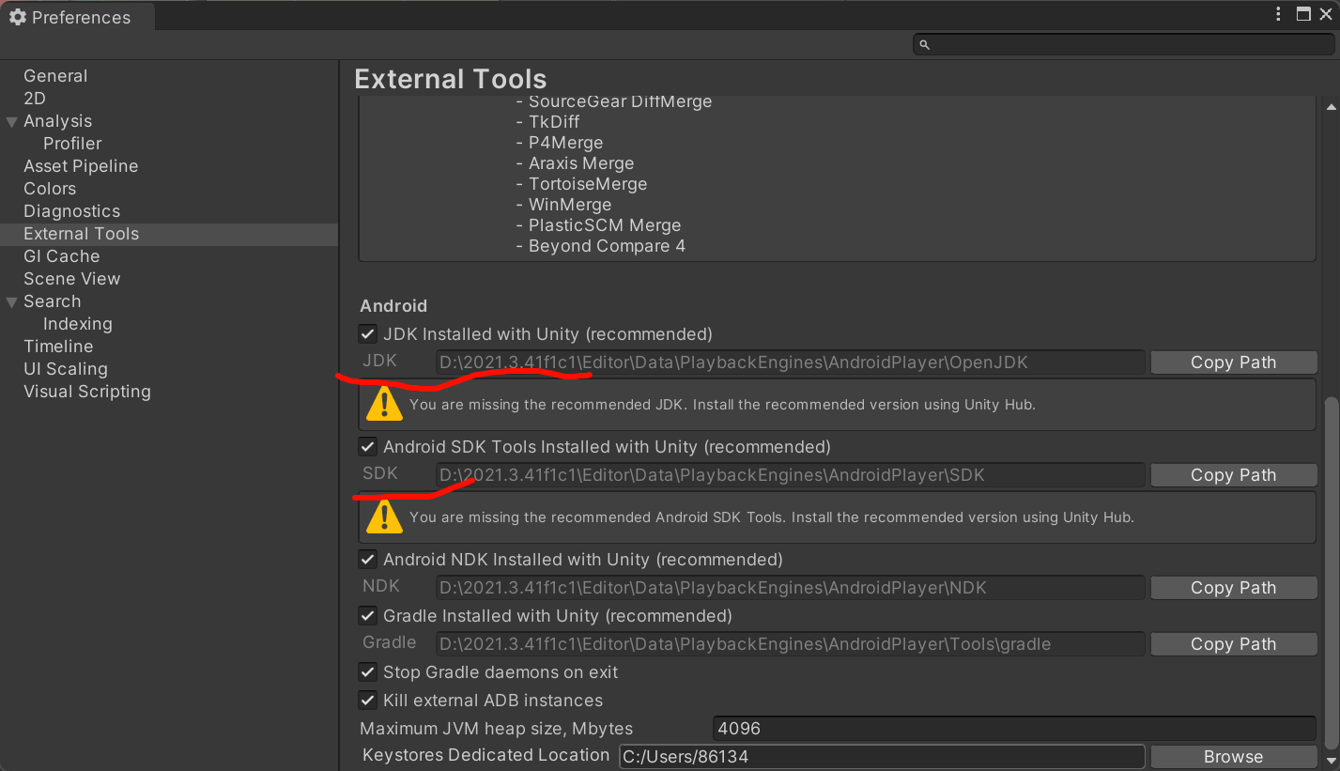1340x771 pixels.
Task: Collapse the Search category arrow
Action: pos(11,301)
